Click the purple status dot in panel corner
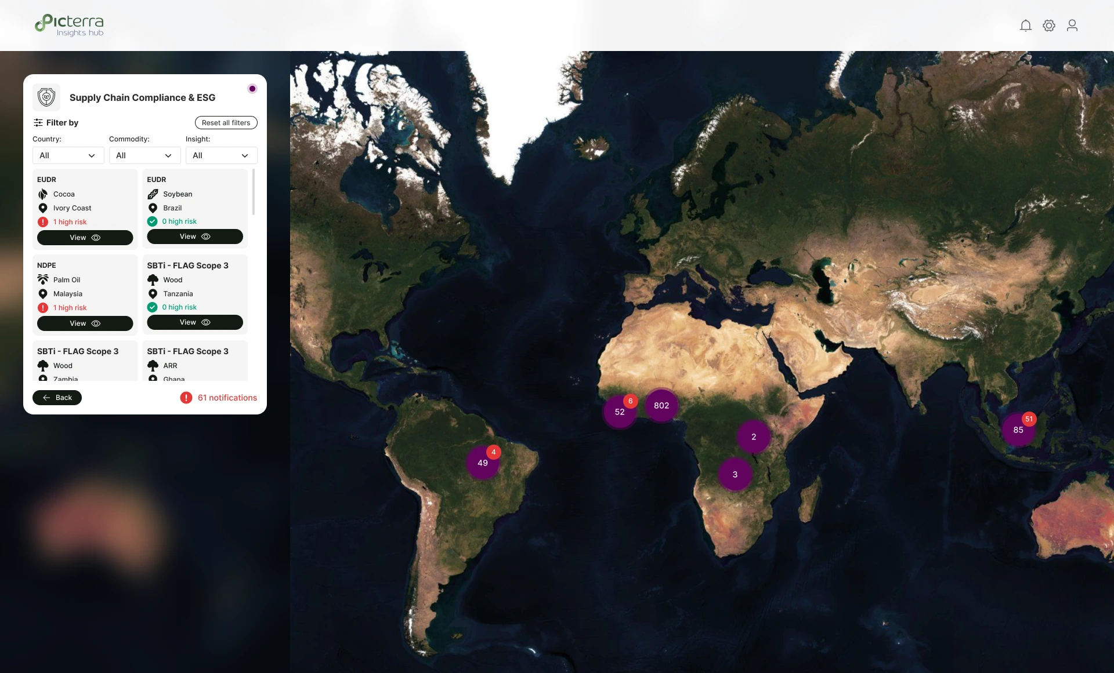Image resolution: width=1114 pixels, height=673 pixels. (252, 89)
